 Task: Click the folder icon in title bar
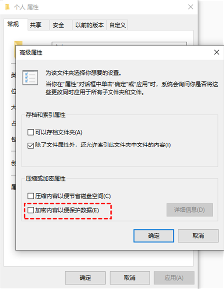click(7, 7)
